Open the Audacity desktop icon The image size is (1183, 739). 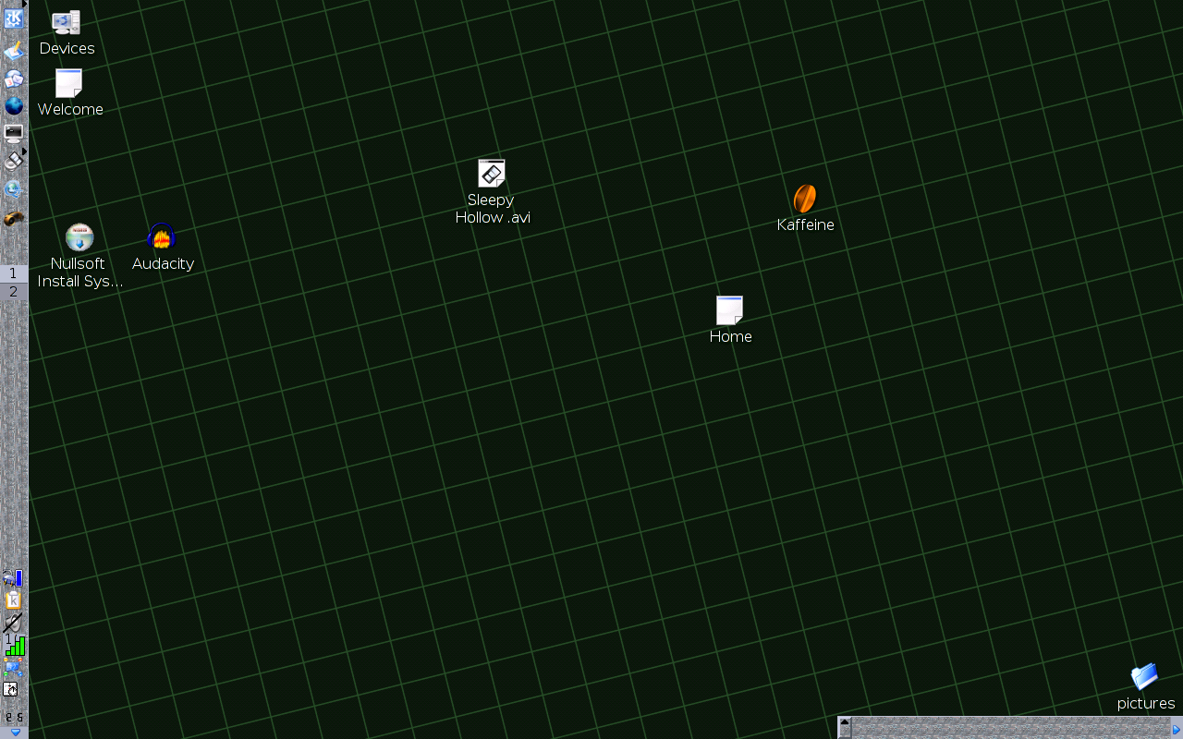coord(162,238)
